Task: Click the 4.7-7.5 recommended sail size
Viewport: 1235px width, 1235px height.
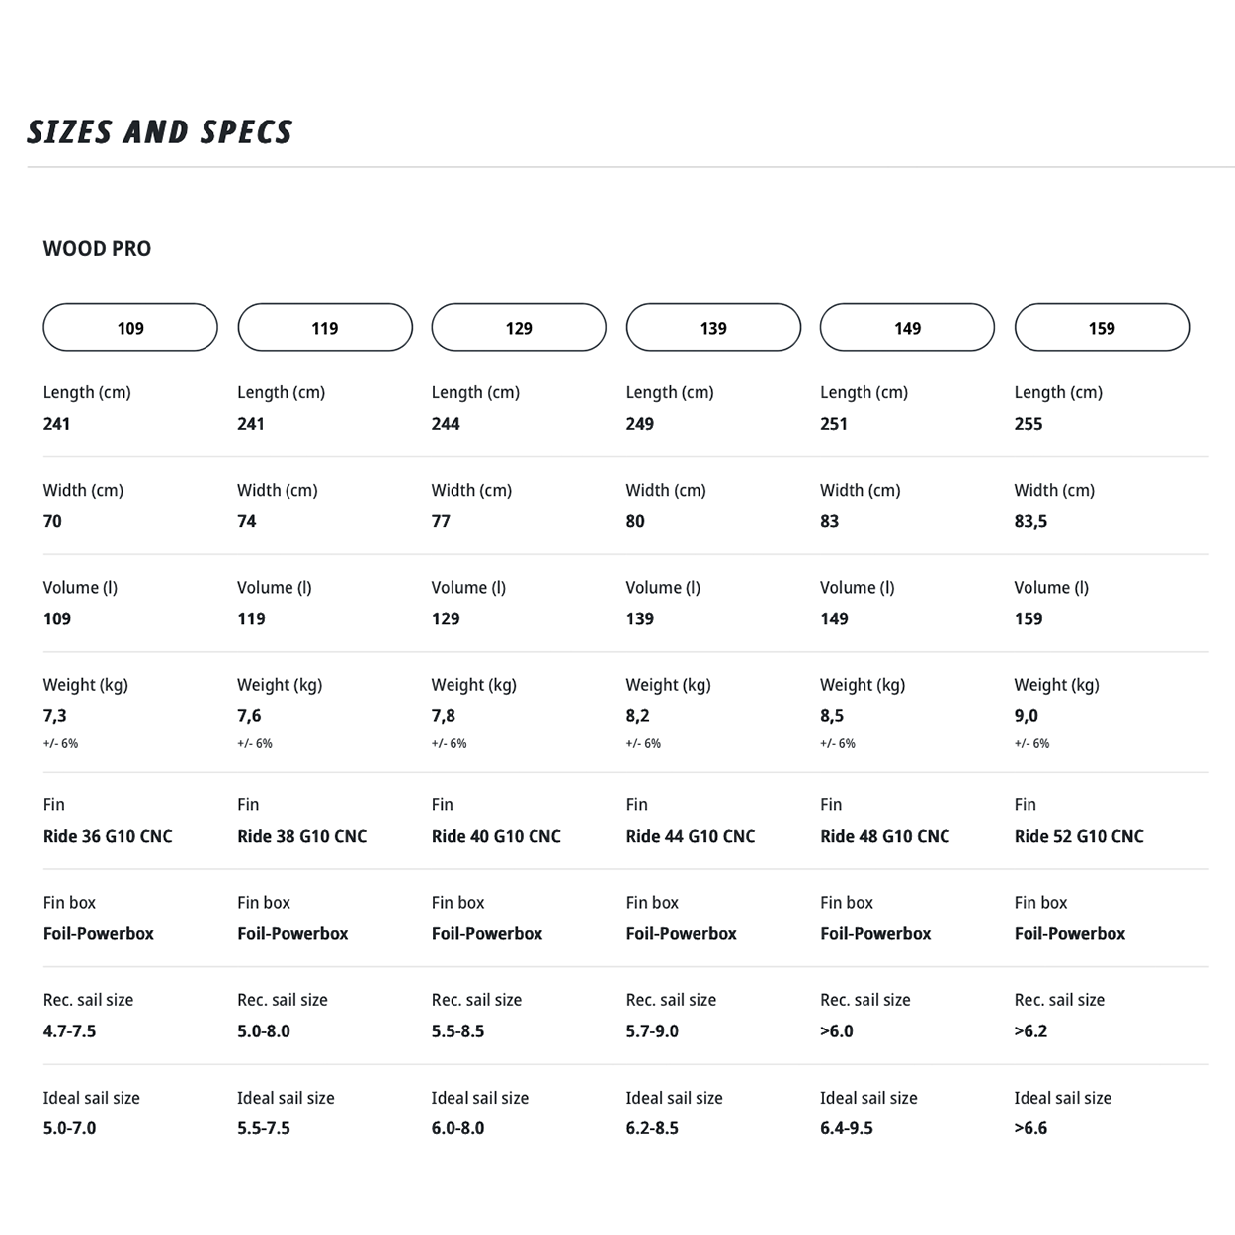Action: click(70, 1030)
